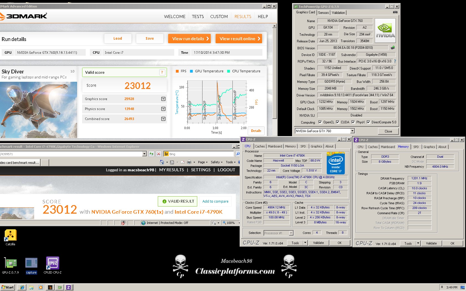Toggle PhysX checkbox in GPU-Z

[353, 122]
